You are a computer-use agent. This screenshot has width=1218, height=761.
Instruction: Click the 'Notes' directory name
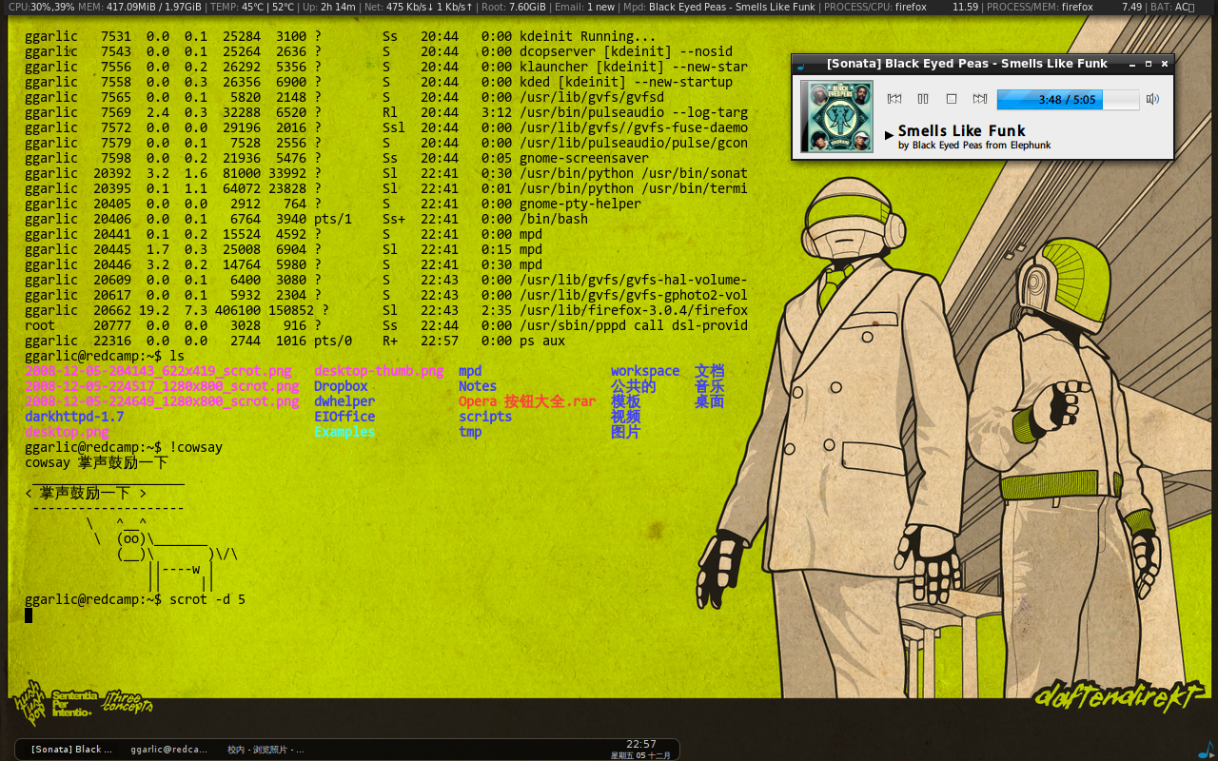[478, 386]
